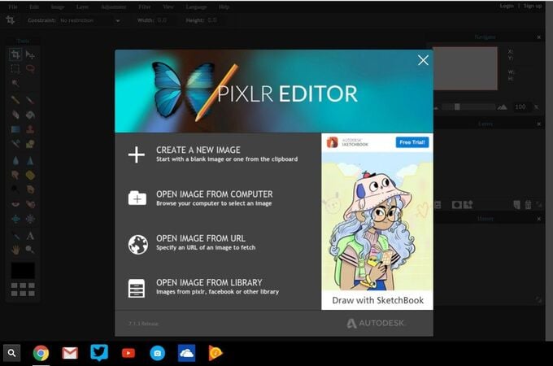This screenshot has width=553, height=366.
Task: Select the Wand tool
Action: point(15,83)
